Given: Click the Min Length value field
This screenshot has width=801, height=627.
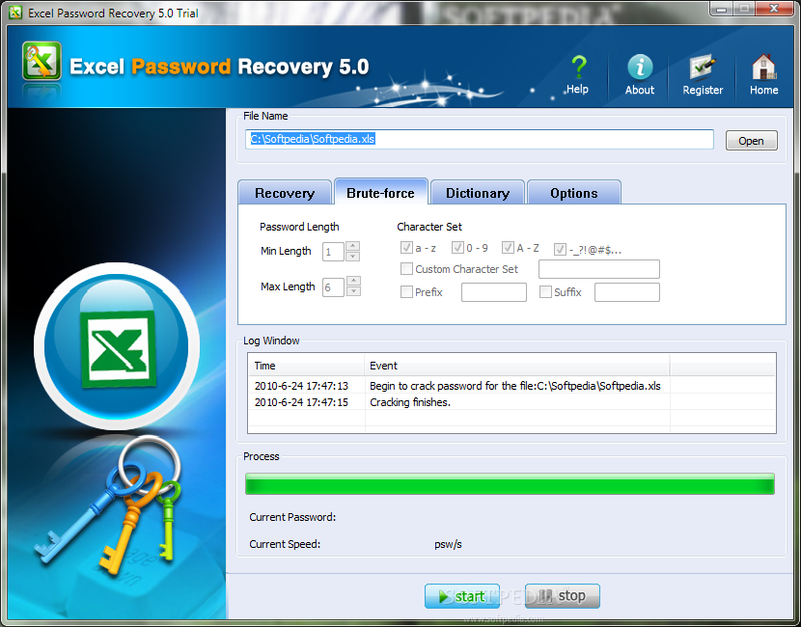Looking at the screenshot, I should point(333,252).
